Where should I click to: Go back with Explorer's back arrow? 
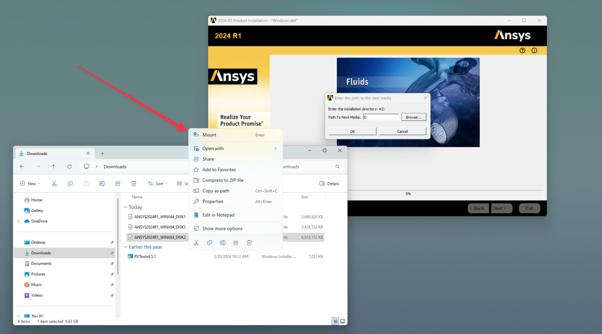[x=22, y=166]
